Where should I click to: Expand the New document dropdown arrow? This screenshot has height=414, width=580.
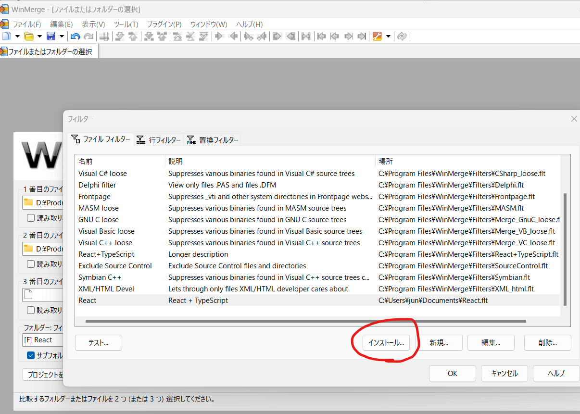[17, 36]
